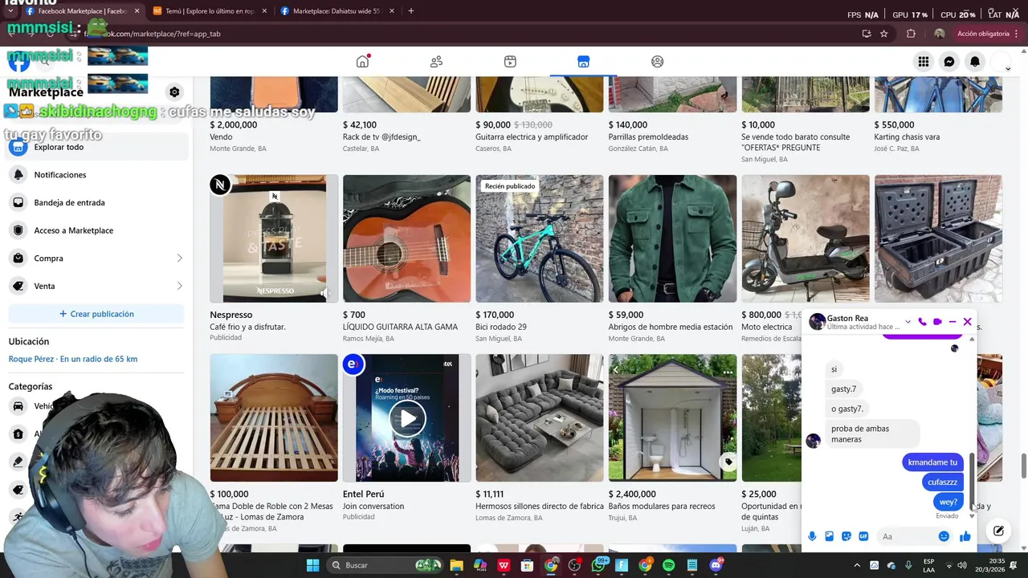Open the Messenger icon in the header
Image resolution: width=1028 pixels, height=578 pixels.
949,62
